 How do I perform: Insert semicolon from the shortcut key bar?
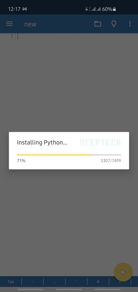pyautogui.click(x=54, y=281)
